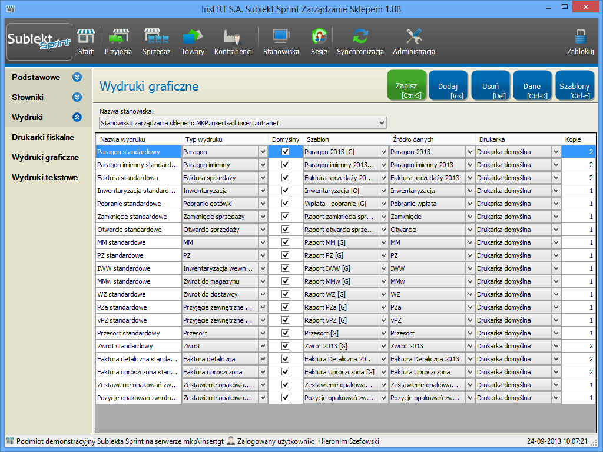Click the date and time in status bar
The width and height of the screenshot is (603, 452).
[x=557, y=441]
